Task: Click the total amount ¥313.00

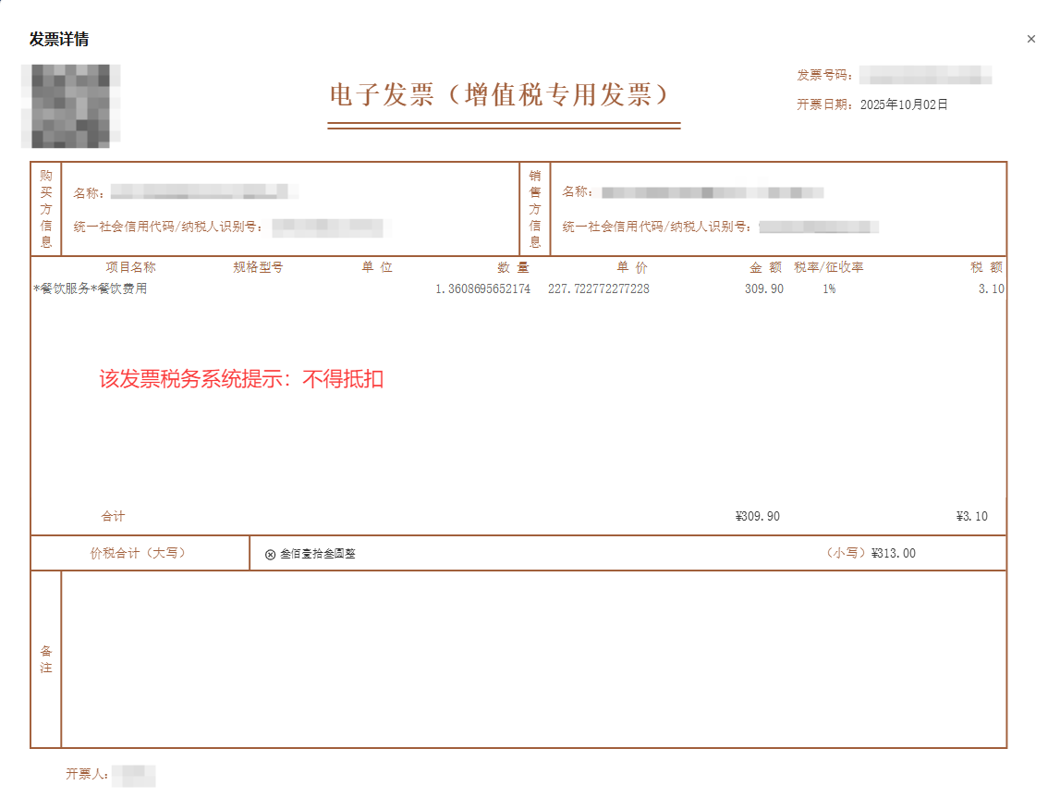Action: [893, 553]
